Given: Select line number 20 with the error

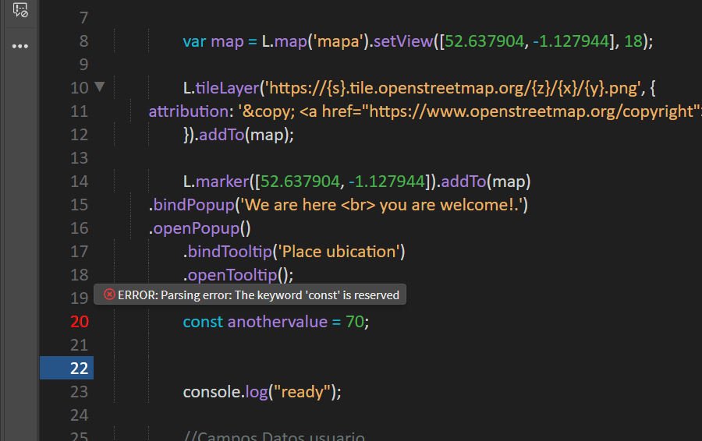Looking at the screenshot, I should pyautogui.click(x=80, y=322).
